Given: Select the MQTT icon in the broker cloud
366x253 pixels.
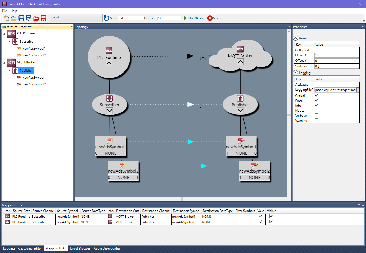Looking at the screenshot, I should 240,49.
